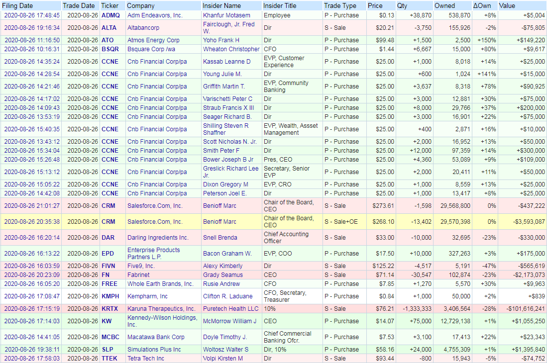Sort by Price column header
This screenshot has height=363, width=547.
(x=375, y=5)
